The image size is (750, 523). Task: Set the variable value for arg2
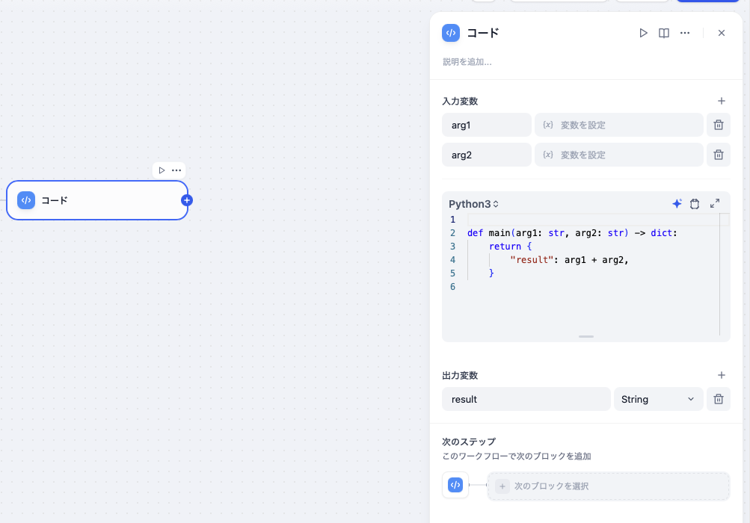pos(619,155)
